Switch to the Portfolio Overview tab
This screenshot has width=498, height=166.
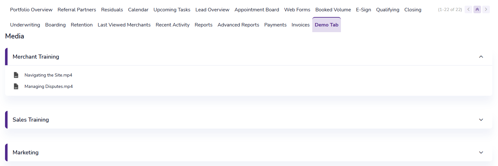coord(31,10)
